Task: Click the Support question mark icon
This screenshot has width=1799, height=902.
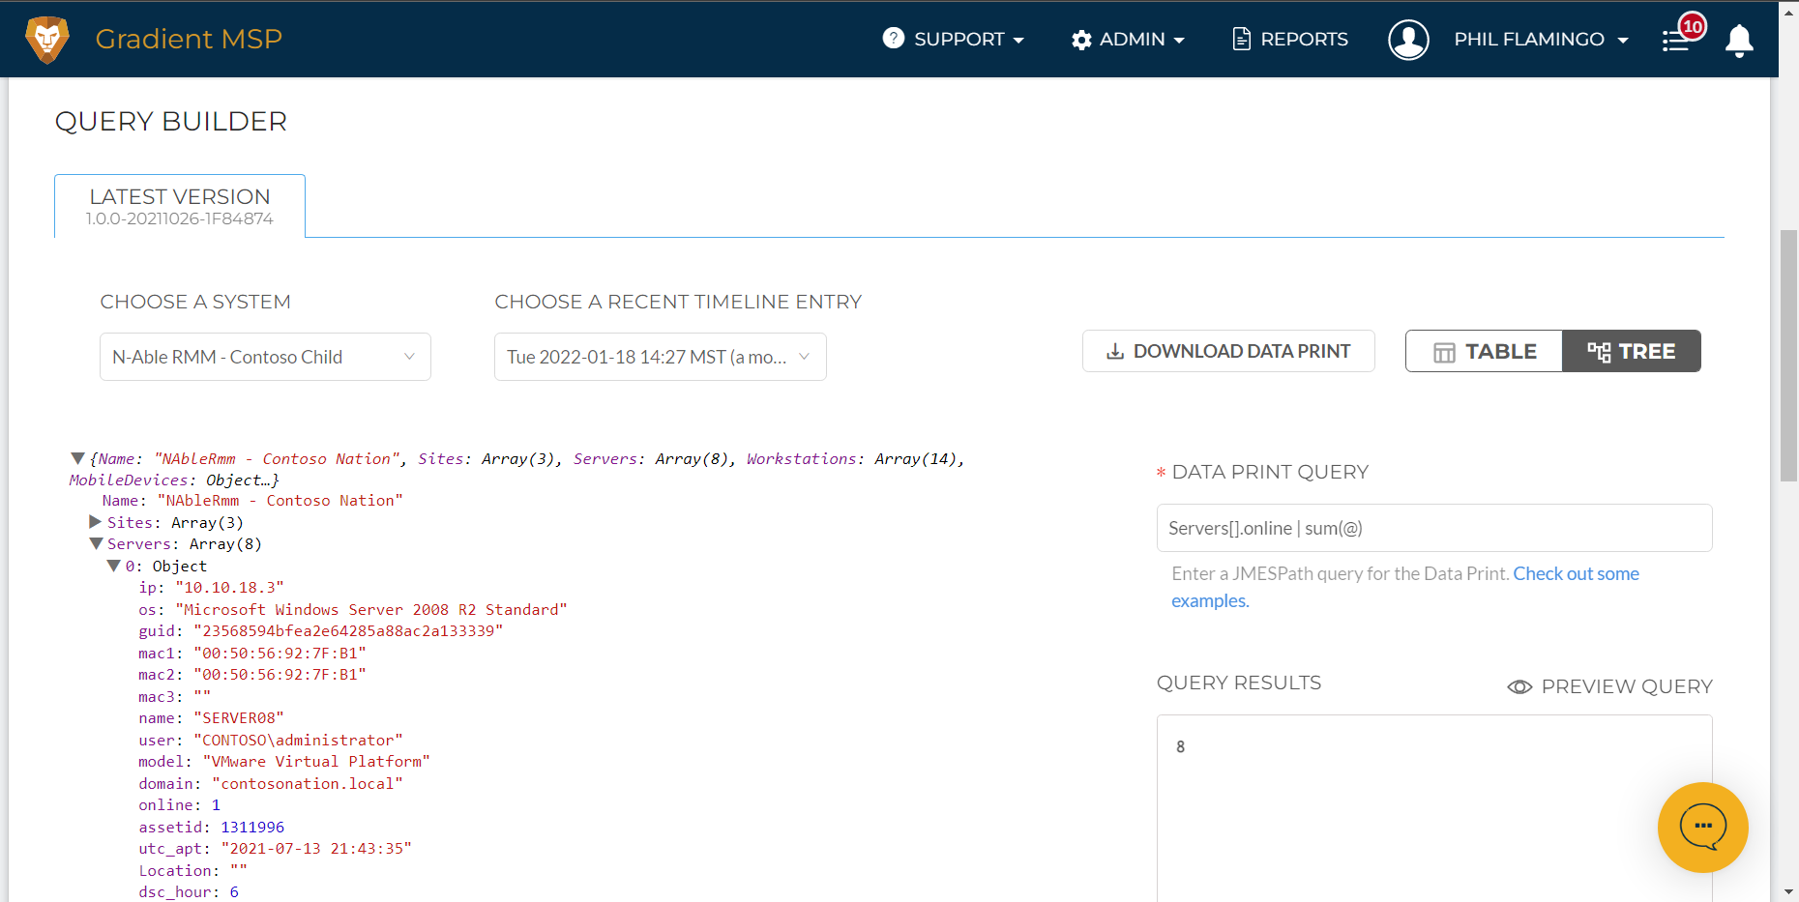Action: coord(894,38)
